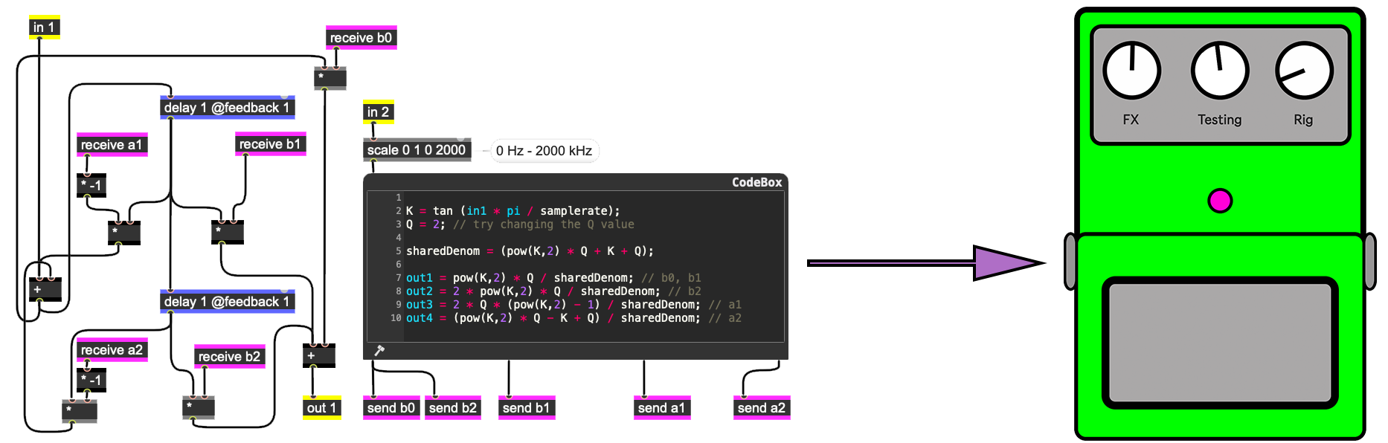Click the pink LED indicator on pedal
The image size is (1388, 443).
[x=1220, y=201]
